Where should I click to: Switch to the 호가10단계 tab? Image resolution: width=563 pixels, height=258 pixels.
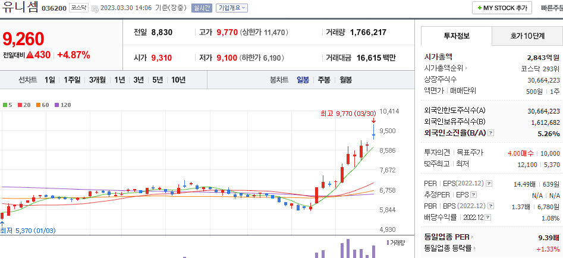tap(527, 36)
